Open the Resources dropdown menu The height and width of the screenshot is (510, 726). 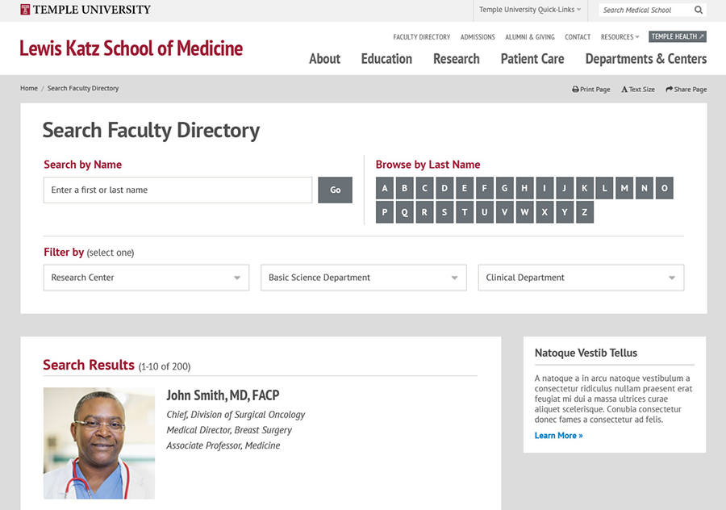tap(620, 36)
